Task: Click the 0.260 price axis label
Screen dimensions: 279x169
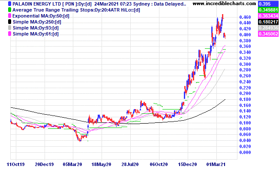Action: pyautogui.click(x=245, y=76)
